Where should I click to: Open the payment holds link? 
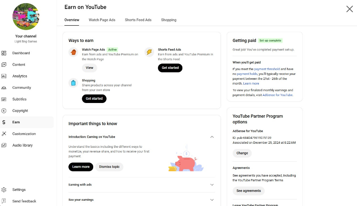click(x=247, y=74)
